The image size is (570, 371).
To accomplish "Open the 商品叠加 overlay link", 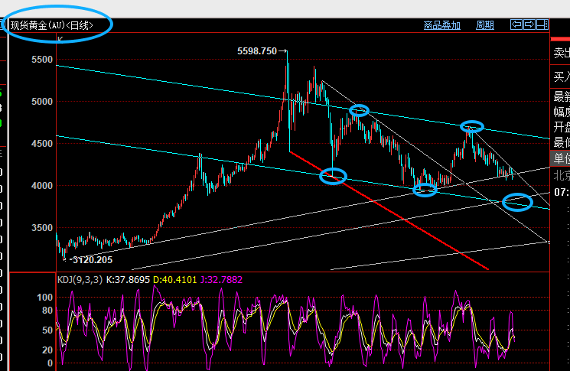I will pyautogui.click(x=442, y=25).
